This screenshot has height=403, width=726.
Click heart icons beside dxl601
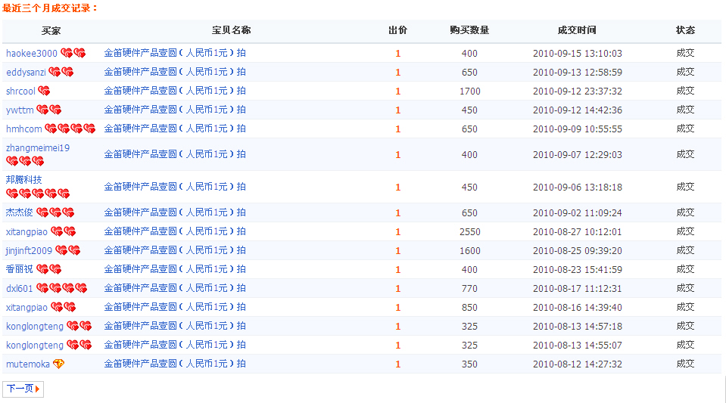[x=61, y=288]
